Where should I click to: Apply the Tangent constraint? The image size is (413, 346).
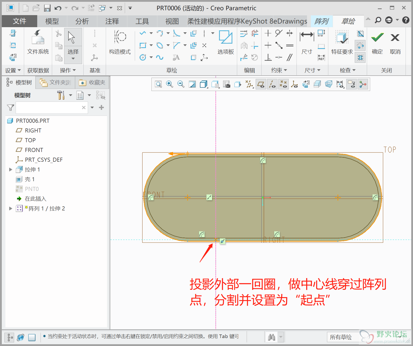[279, 33]
